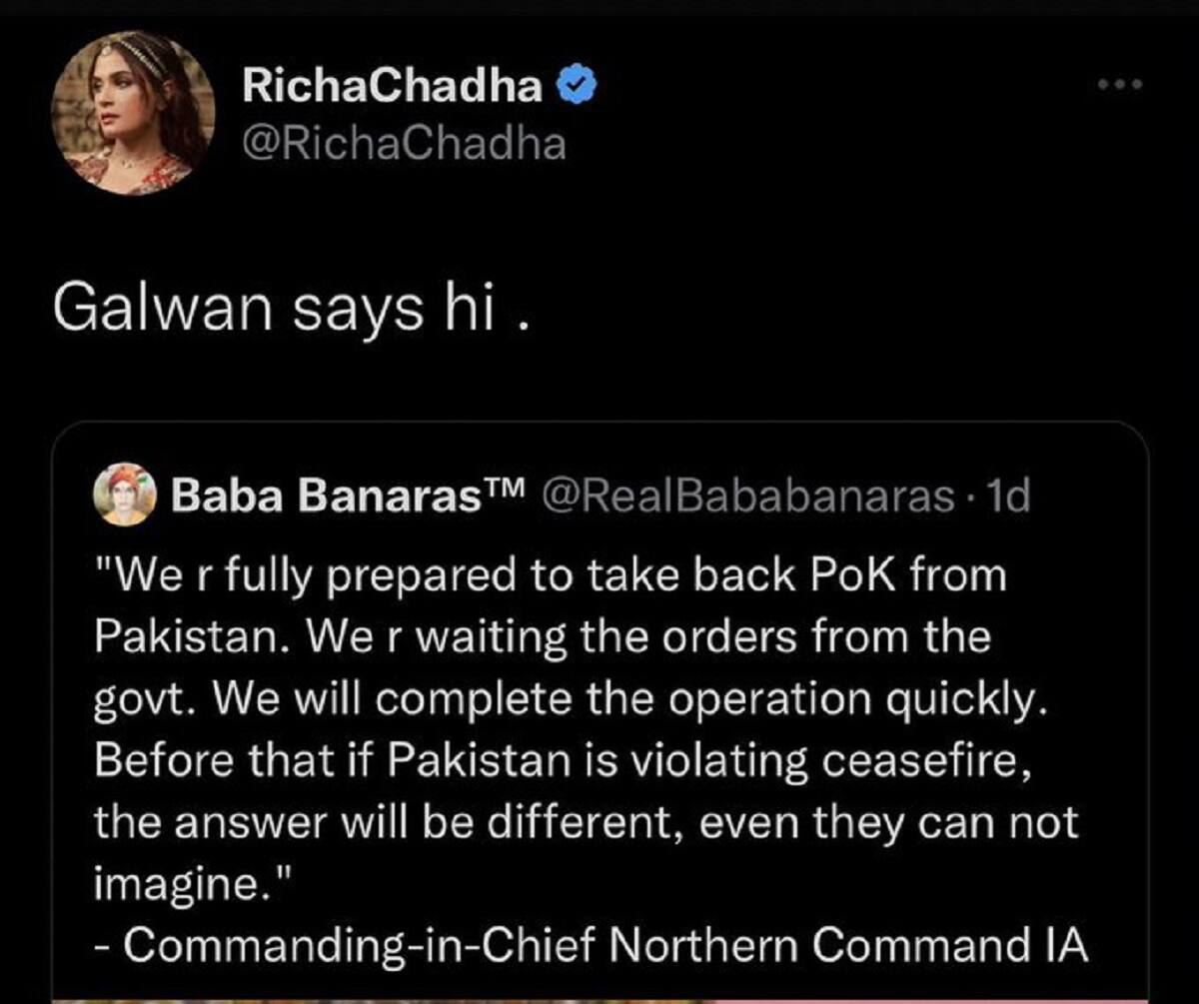Open the quoted tweet's first line about PoK
The width and height of the screenshot is (1199, 1004).
coord(550,574)
